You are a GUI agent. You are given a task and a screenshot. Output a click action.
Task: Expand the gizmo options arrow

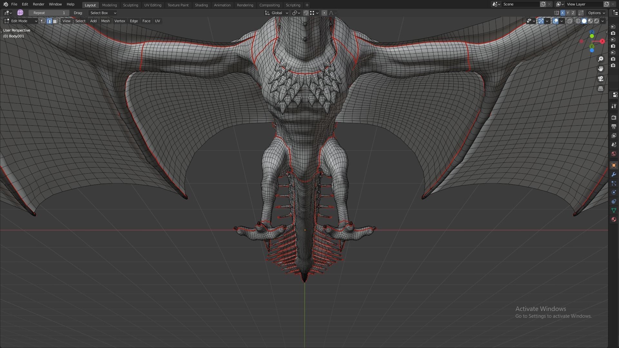click(547, 21)
